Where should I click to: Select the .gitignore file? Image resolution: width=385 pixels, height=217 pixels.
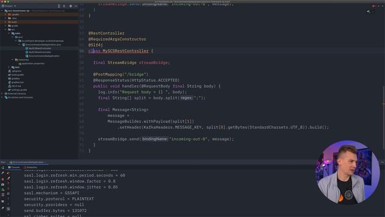pos(14,71)
